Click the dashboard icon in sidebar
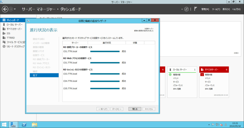 (x=4, y=20)
